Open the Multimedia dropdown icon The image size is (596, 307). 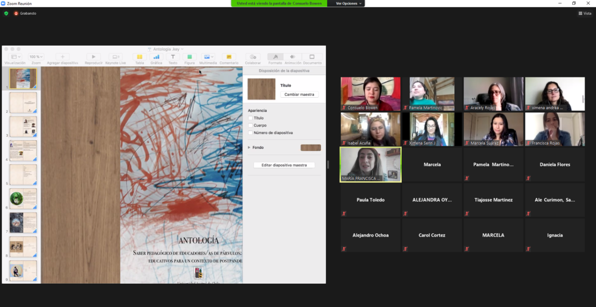tap(208, 57)
